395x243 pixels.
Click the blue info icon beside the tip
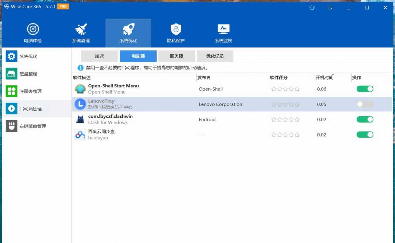[x=80, y=68]
